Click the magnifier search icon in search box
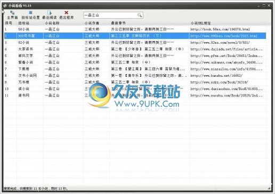 (x=140, y=15)
